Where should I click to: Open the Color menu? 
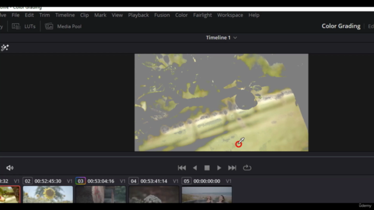coord(181,15)
